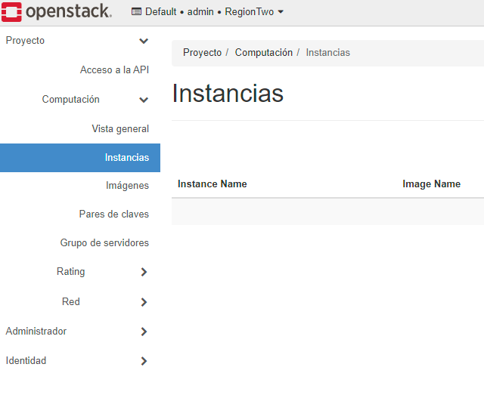This screenshot has width=484, height=398.
Task: Open the Imágenes page
Action: pos(127,185)
